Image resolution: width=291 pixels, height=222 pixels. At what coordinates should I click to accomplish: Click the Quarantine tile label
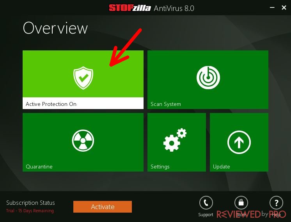39,166
